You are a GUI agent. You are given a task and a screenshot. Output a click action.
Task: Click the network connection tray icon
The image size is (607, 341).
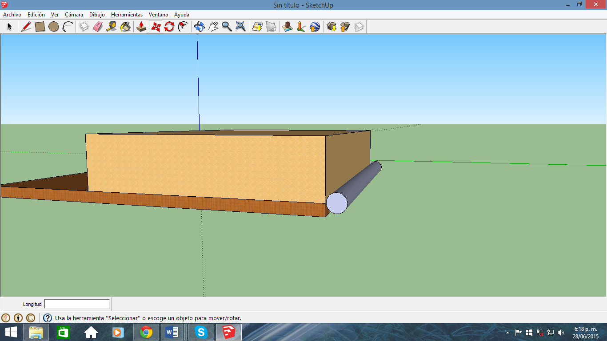point(551,333)
